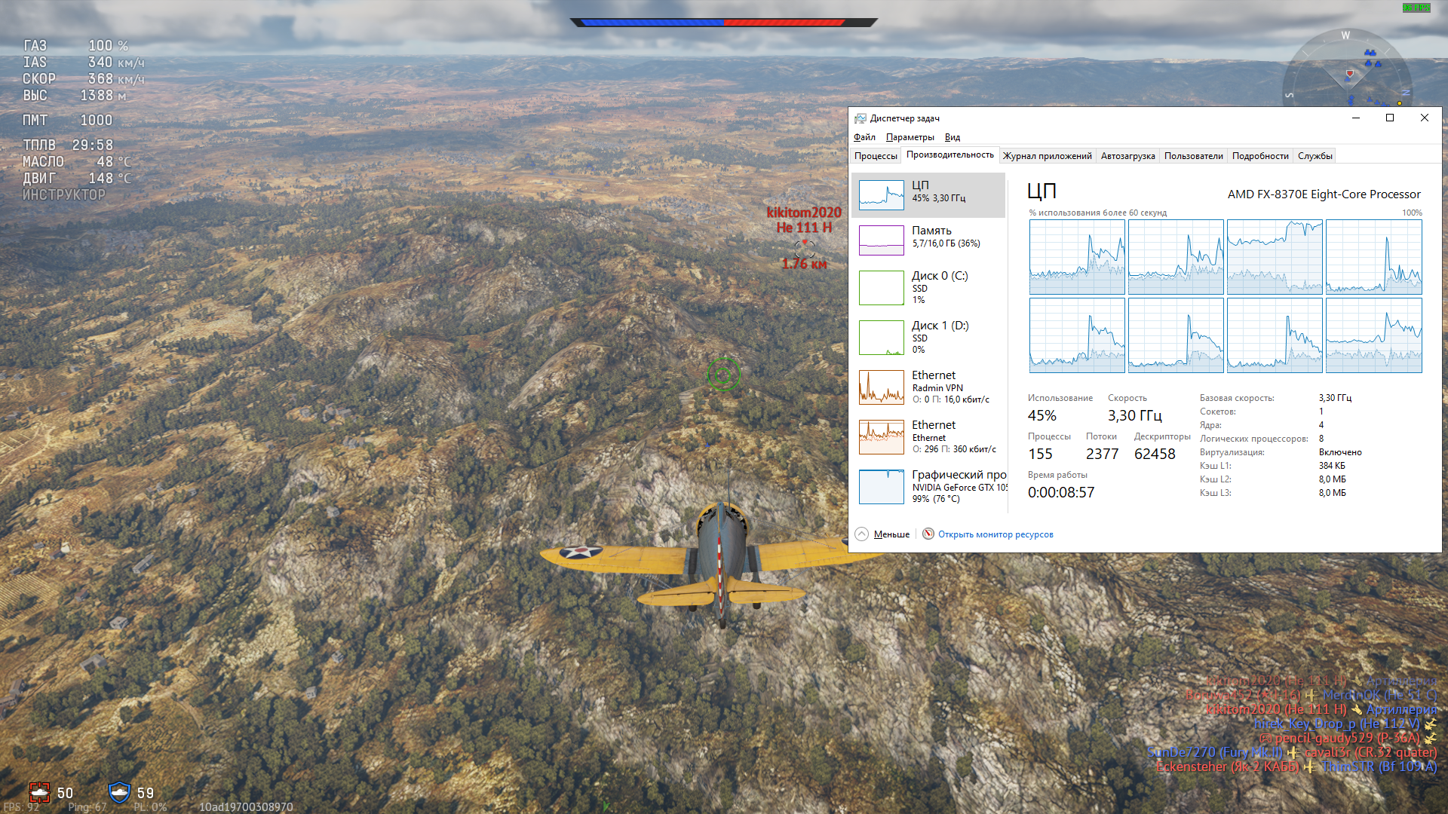Click the last CPU core graph in the bottom row

click(1373, 335)
